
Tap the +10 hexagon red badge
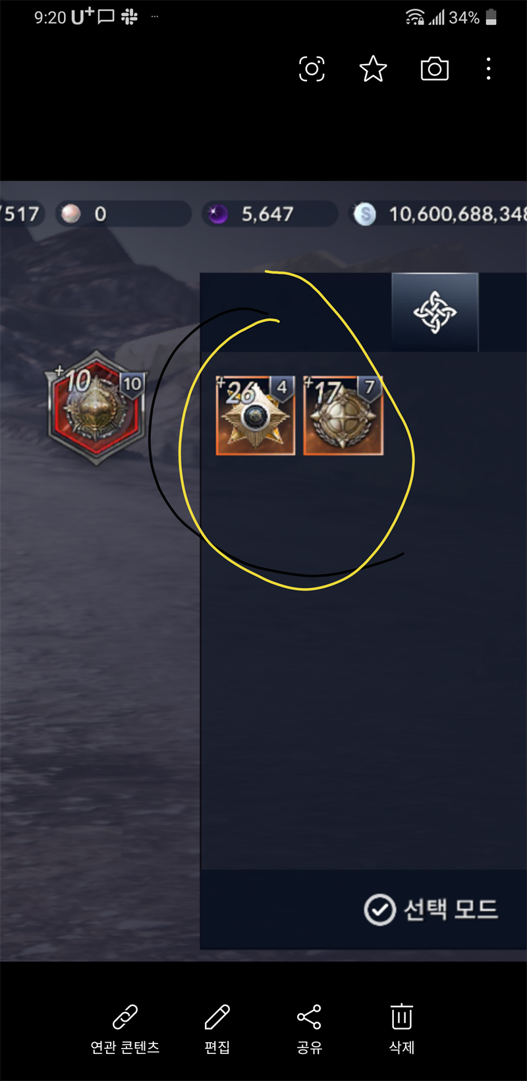click(96, 408)
